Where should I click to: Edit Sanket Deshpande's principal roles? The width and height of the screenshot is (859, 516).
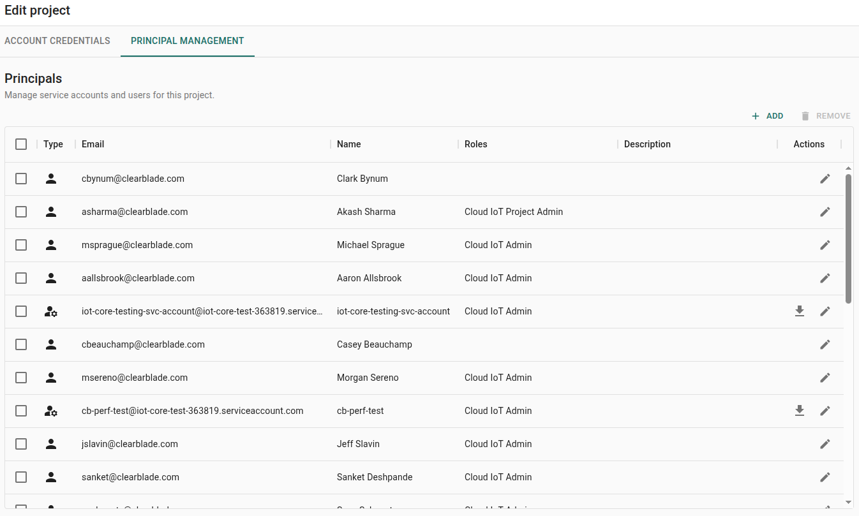pos(825,477)
